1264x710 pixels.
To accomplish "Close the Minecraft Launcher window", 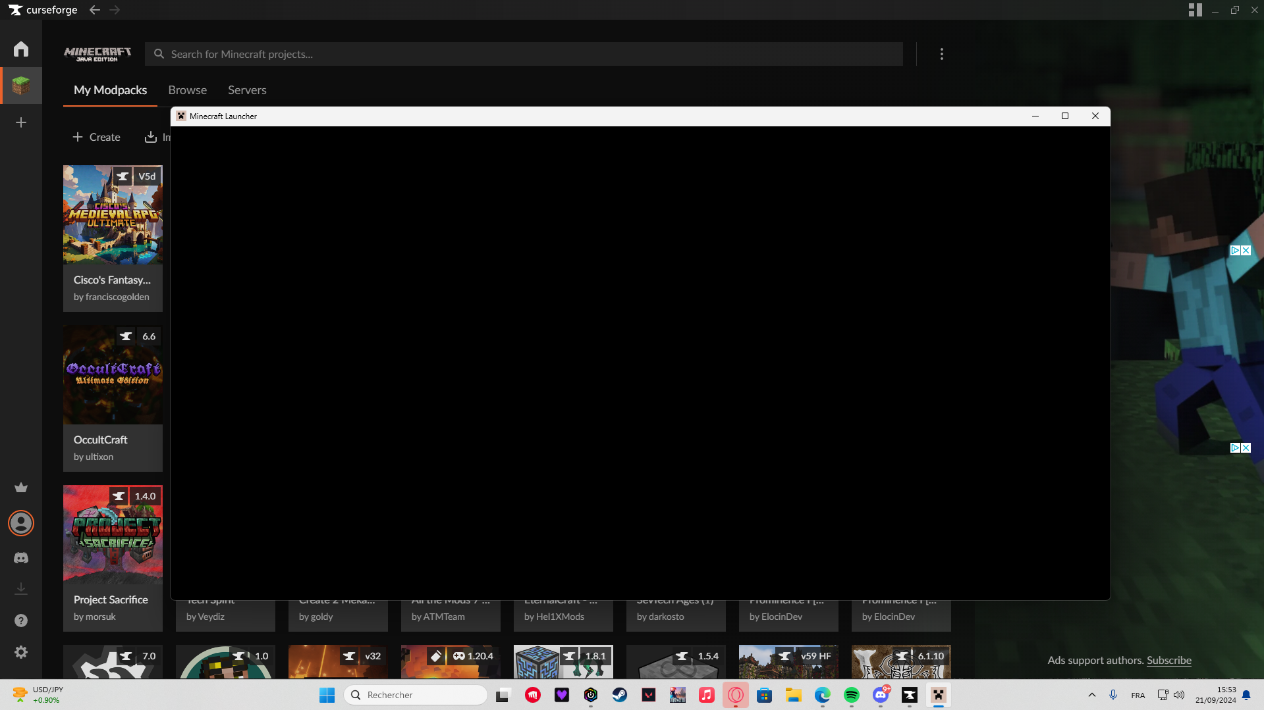I will tap(1095, 116).
